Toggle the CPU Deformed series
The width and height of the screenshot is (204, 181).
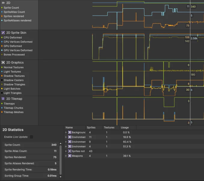tap(2, 37)
